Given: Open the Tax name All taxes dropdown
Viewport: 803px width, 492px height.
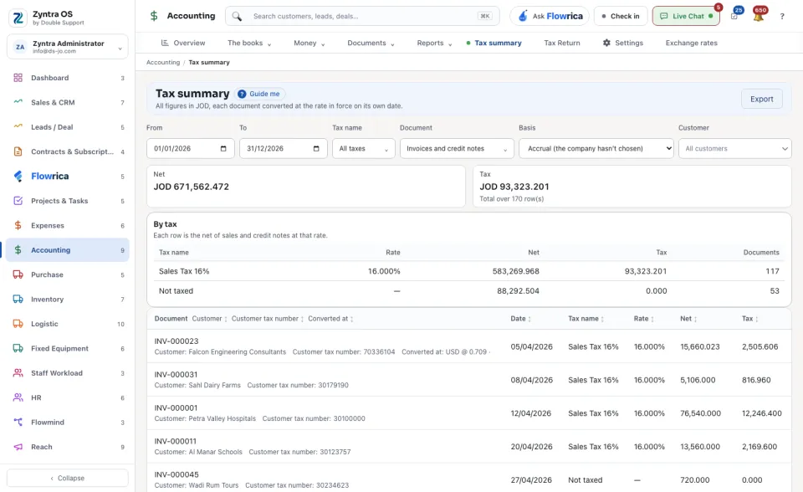Looking at the screenshot, I should (x=364, y=149).
